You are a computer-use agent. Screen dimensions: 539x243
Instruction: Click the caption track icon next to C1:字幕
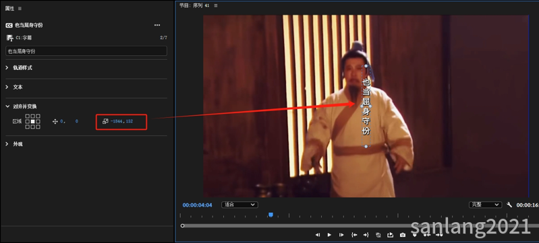pos(9,38)
